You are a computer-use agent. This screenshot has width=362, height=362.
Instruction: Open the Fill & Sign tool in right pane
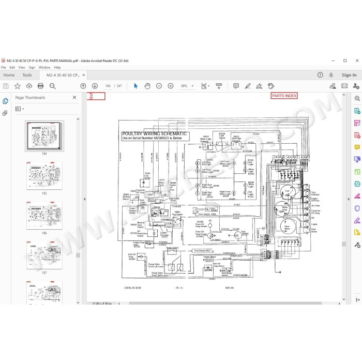pos(357,220)
